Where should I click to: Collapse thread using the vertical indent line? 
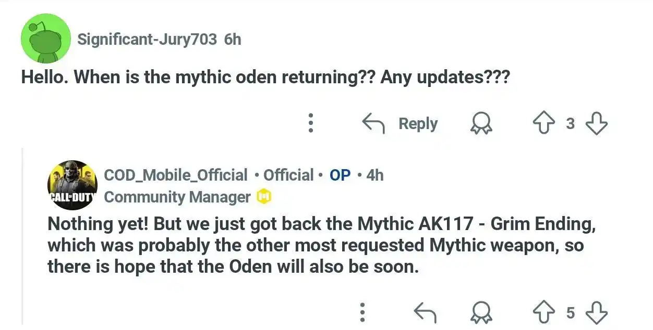(22, 236)
